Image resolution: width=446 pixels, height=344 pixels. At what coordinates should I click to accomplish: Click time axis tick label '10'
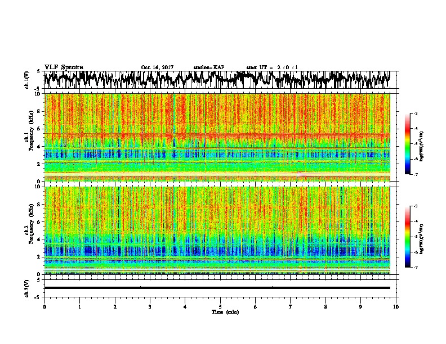(x=396, y=307)
